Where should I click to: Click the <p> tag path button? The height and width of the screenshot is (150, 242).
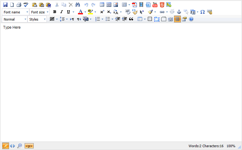pyautogui.click(x=29, y=146)
